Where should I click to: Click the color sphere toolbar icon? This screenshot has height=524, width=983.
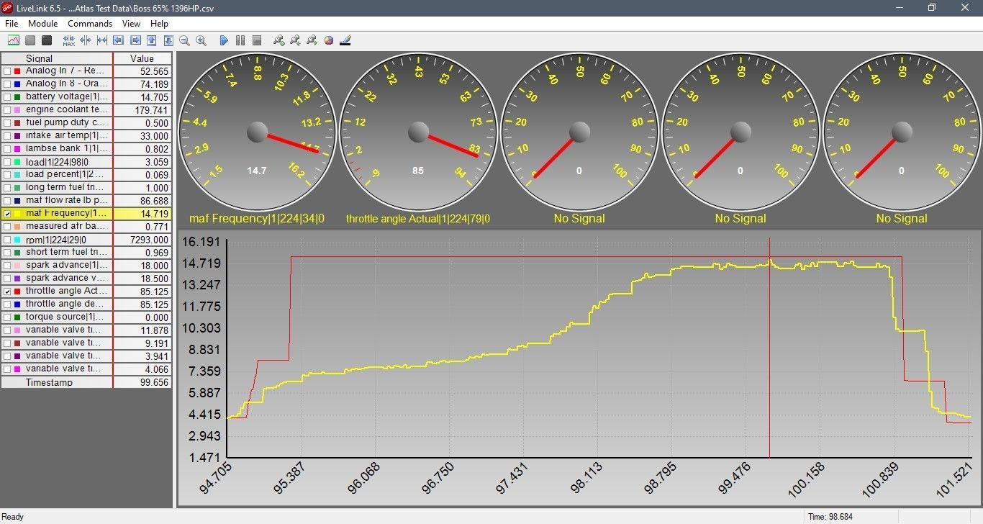pyautogui.click(x=329, y=40)
